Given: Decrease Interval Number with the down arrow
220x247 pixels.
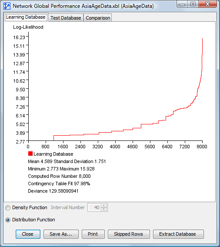Looking at the screenshot, I should pos(103,209).
